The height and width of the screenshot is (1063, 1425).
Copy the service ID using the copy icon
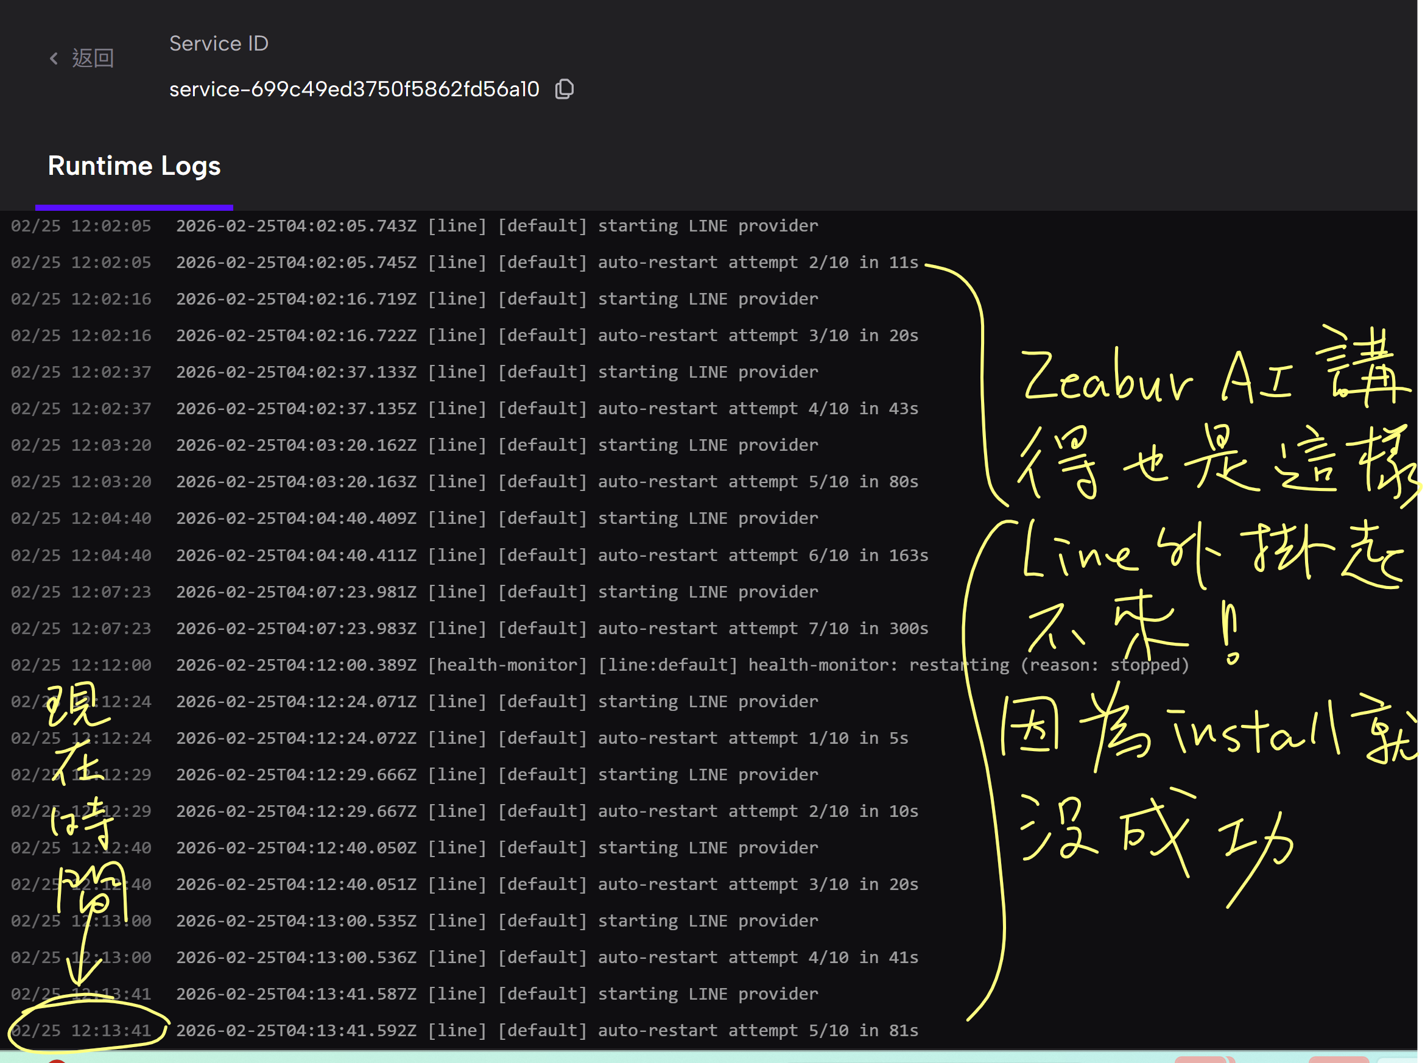pyautogui.click(x=564, y=90)
